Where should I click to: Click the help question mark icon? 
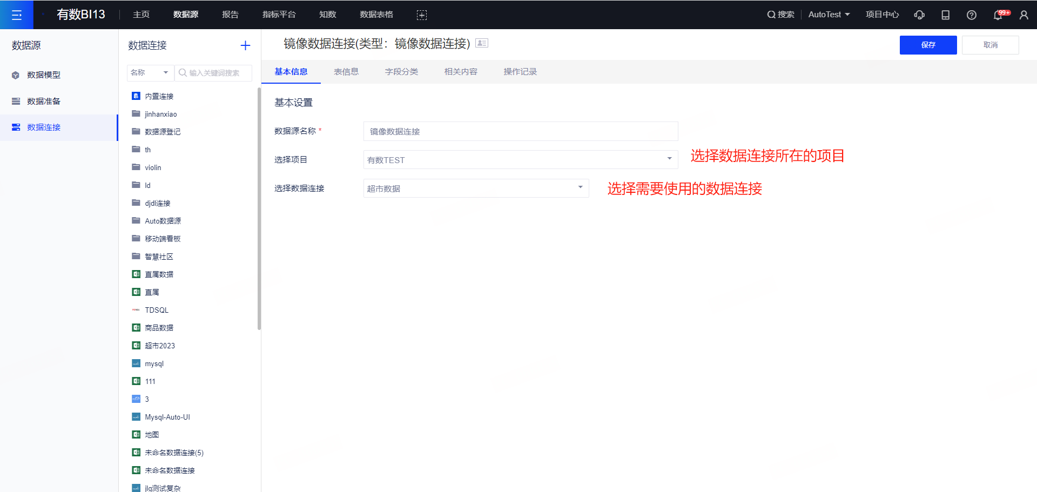point(971,15)
